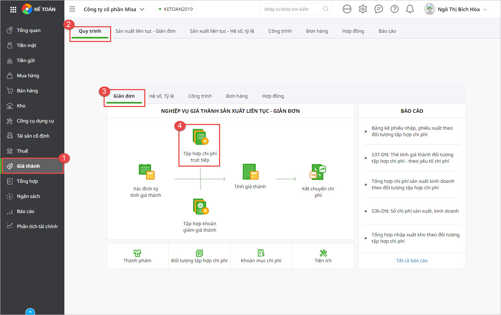Open Công cụ dụng cụ module
The width and height of the screenshot is (501, 315).
point(32,121)
